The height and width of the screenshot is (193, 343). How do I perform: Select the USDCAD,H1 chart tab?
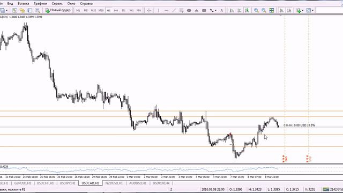click(90, 183)
